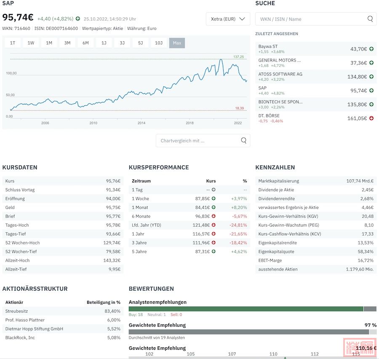Viewport: 379px width, 359px height.
Task: Show the 1J chart range
Action: coord(104,43)
